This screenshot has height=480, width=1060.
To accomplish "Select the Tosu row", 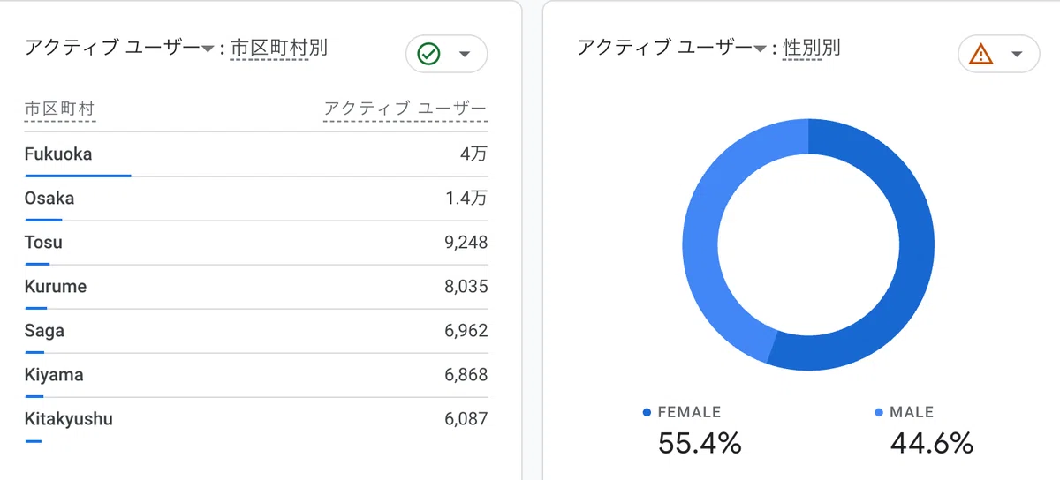I will click(256, 244).
